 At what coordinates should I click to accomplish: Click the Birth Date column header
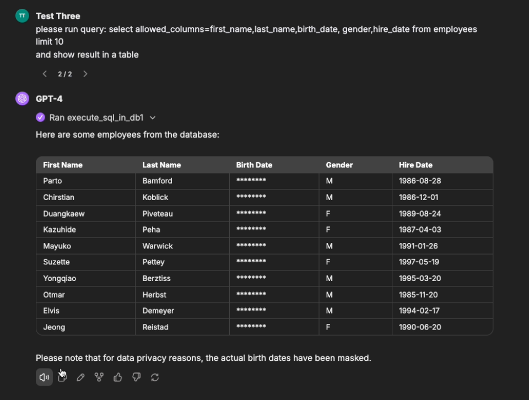[x=254, y=165]
